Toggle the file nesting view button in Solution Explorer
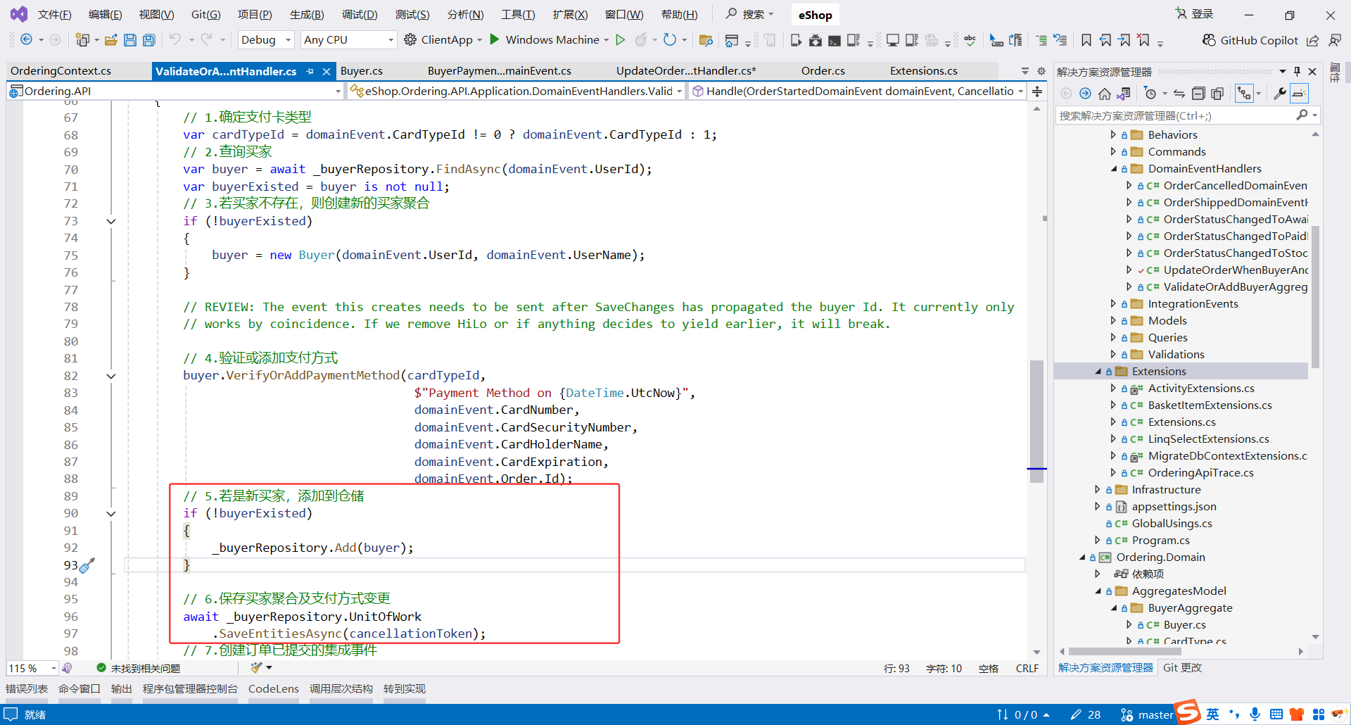 pyautogui.click(x=1244, y=93)
